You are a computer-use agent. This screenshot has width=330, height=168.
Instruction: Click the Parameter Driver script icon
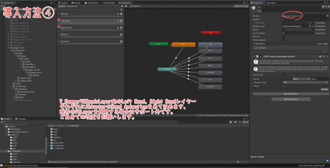257,56
